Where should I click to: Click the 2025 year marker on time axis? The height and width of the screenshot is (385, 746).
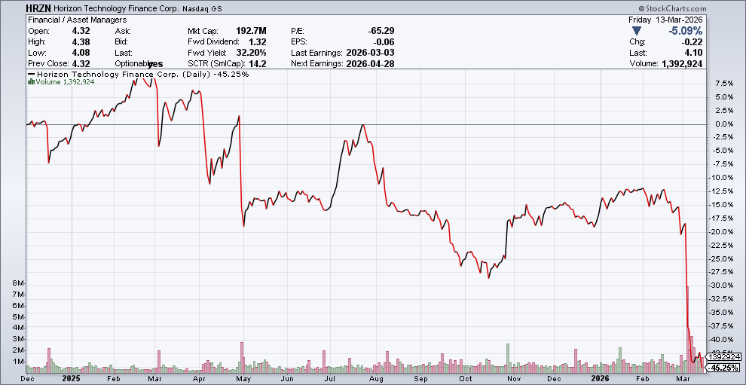[x=71, y=378]
